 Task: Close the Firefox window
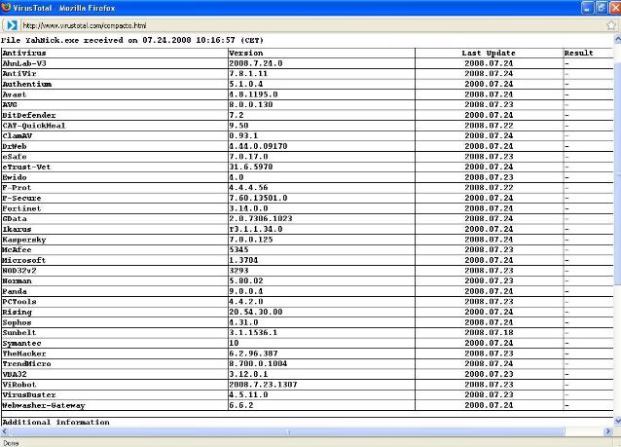point(615,8)
